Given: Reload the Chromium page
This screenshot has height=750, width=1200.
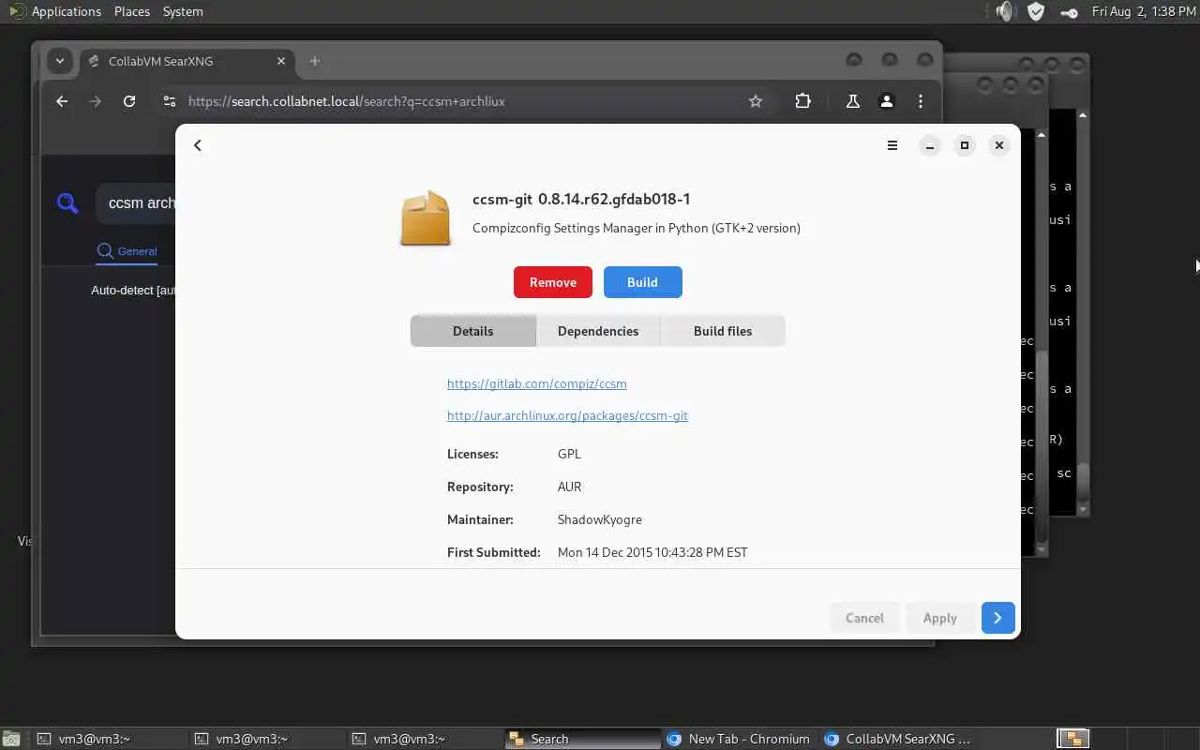Looking at the screenshot, I should click(129, 101).
